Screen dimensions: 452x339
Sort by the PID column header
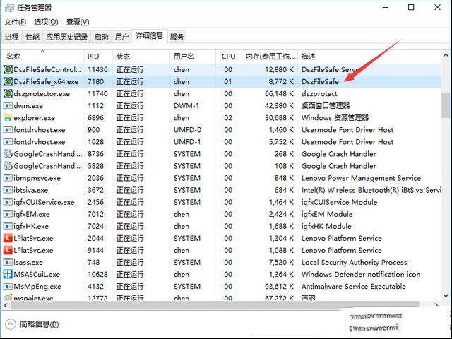98,56
